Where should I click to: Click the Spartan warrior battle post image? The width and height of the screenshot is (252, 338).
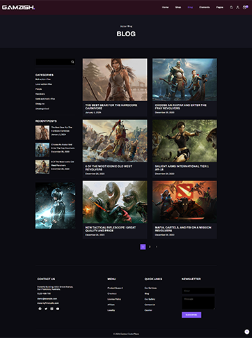115,141
